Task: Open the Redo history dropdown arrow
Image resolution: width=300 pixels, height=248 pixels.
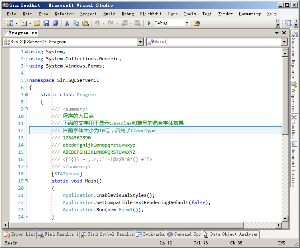Action: (x=117, y=23)
